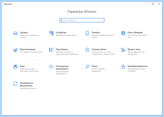Click 'Удаление, значения по умолчанию' description
This screenshot has height=117, width=164.
coord(67,53)
